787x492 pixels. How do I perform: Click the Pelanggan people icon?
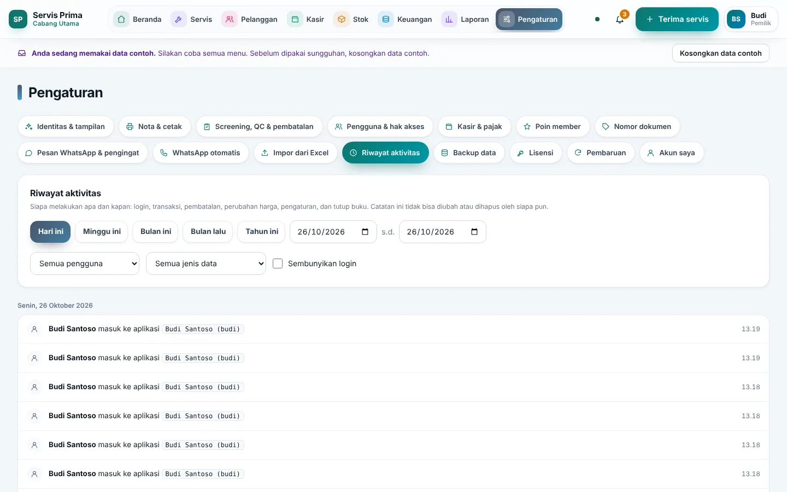[x=230, y=19]
